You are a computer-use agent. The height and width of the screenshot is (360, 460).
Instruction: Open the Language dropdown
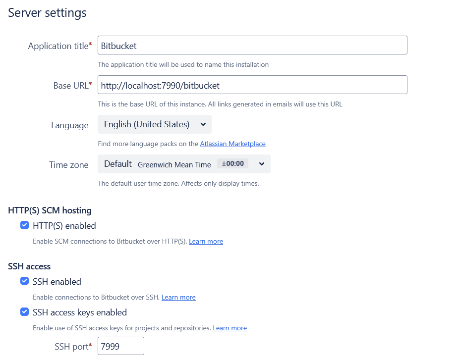point(154,124)
